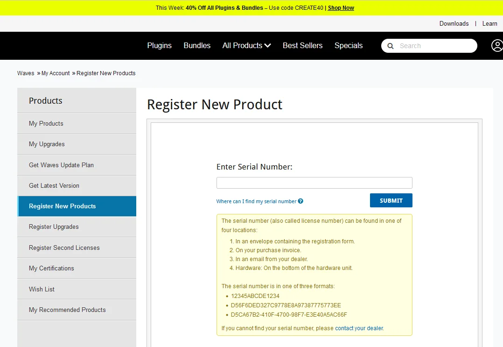Image resolution: width=503 pixels, height=347 pixels.
Task: Open My Recommended Products
Action: [x=77, y=310]
